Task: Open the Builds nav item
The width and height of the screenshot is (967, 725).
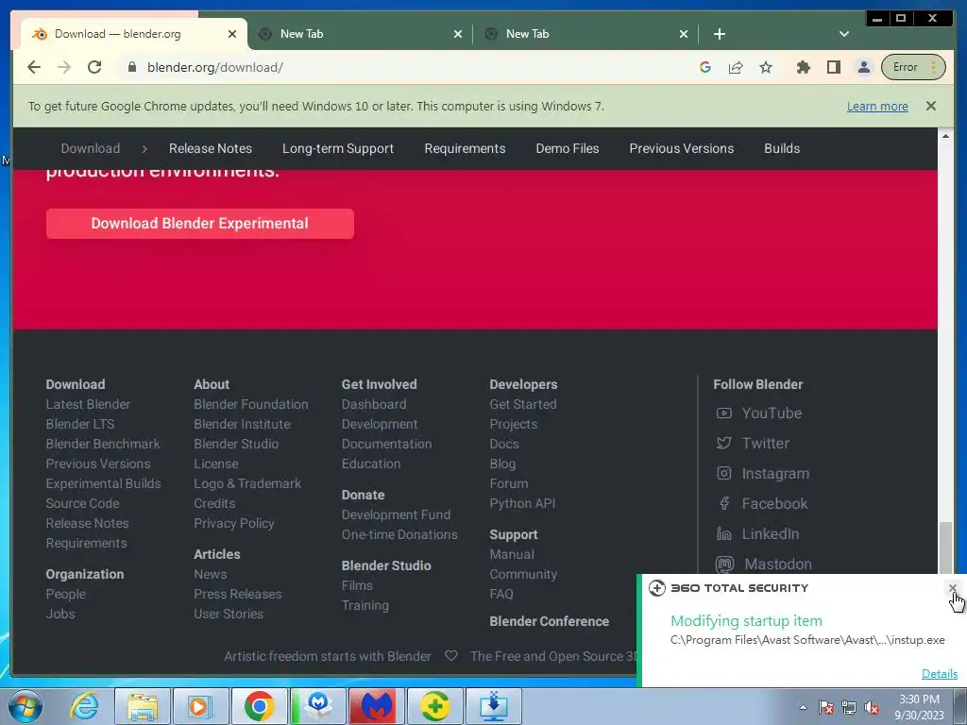Action: click(782, 148)
